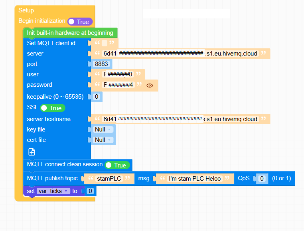Click the key file label

(36, 129)
